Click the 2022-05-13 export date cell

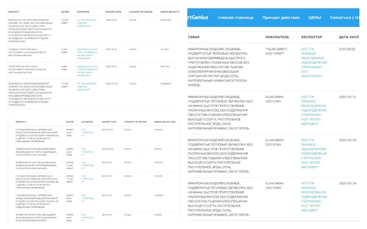pos(347,96)
